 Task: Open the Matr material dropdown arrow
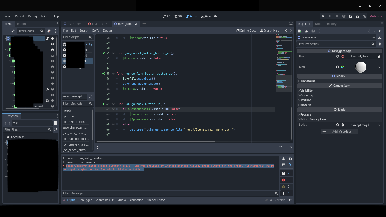pos(379,67)
